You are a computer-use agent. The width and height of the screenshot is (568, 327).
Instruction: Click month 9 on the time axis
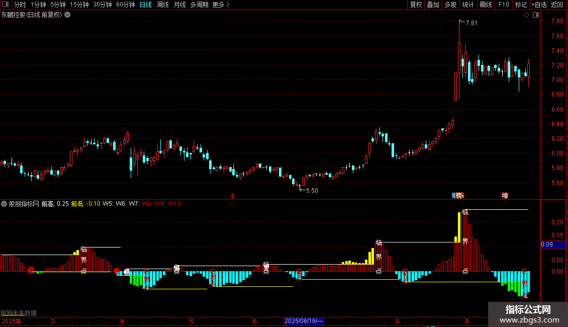tap(467, 321)
